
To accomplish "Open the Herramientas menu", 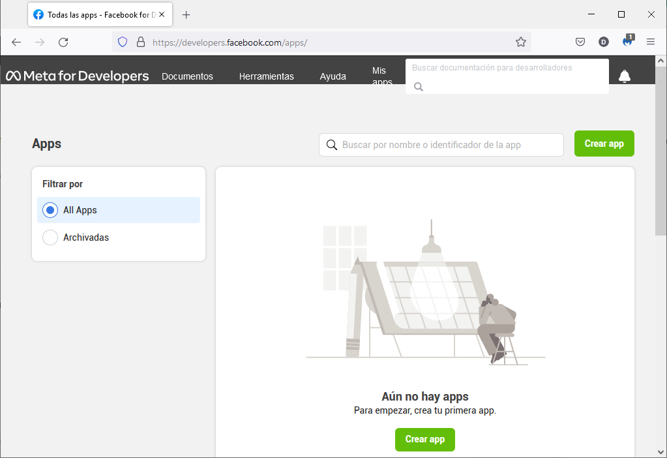I will [x=266, y=76].
